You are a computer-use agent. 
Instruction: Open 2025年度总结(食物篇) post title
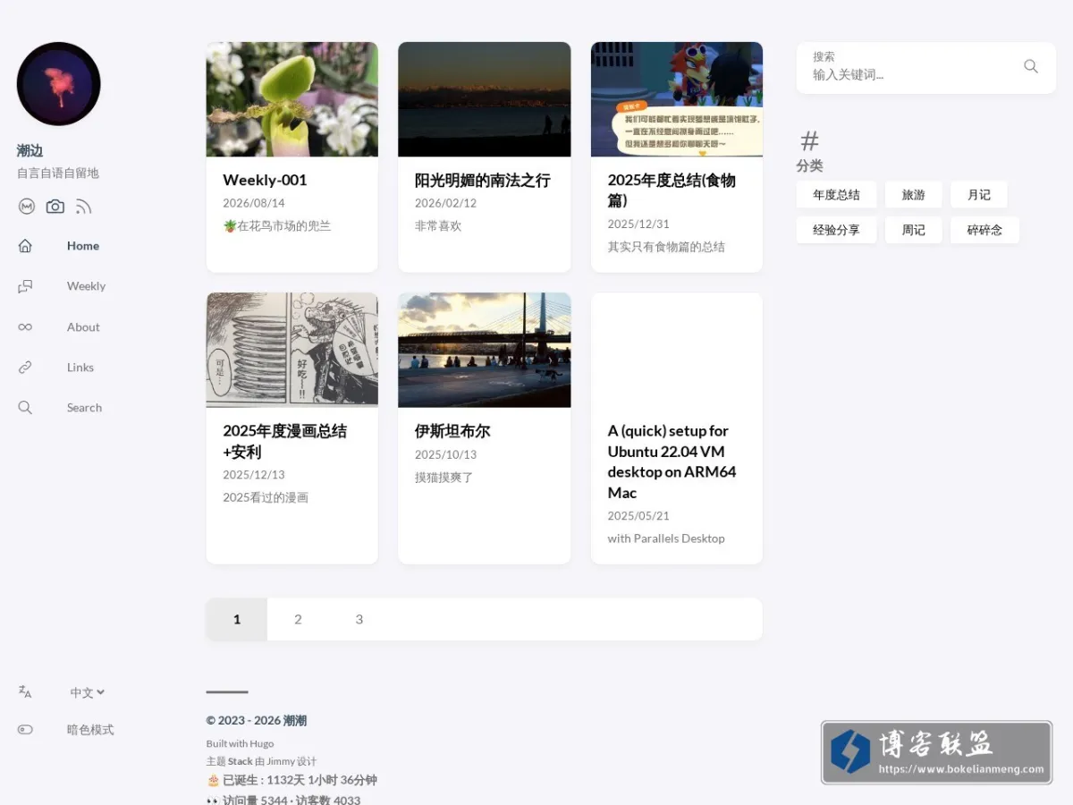coord(672,191)
